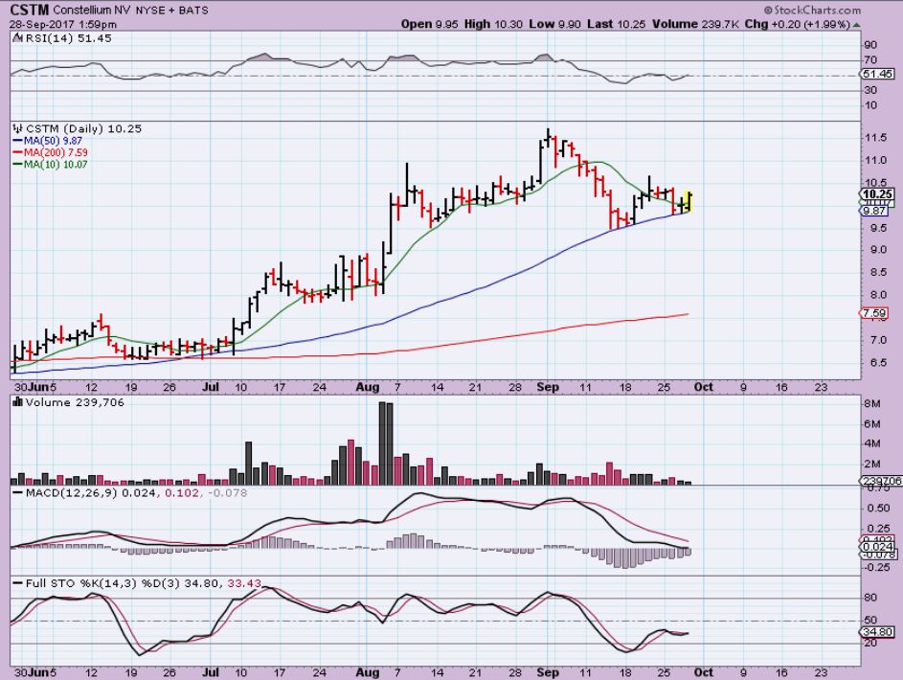Image resolution: width=903 pixels, height=680 pixels.
Task: Click the 51.45 RSI value tag
Action: 877,74
